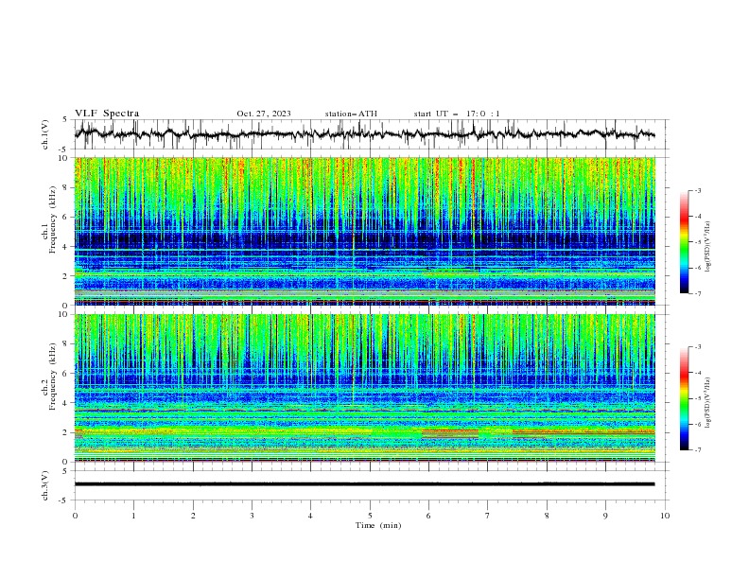
Task: Click the "-7" tick on ch.1 color bar
Action: tap(697, 293)
